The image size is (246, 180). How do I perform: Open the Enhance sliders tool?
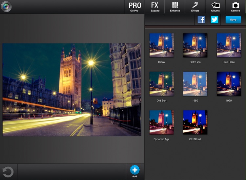(x=175, y=7)
